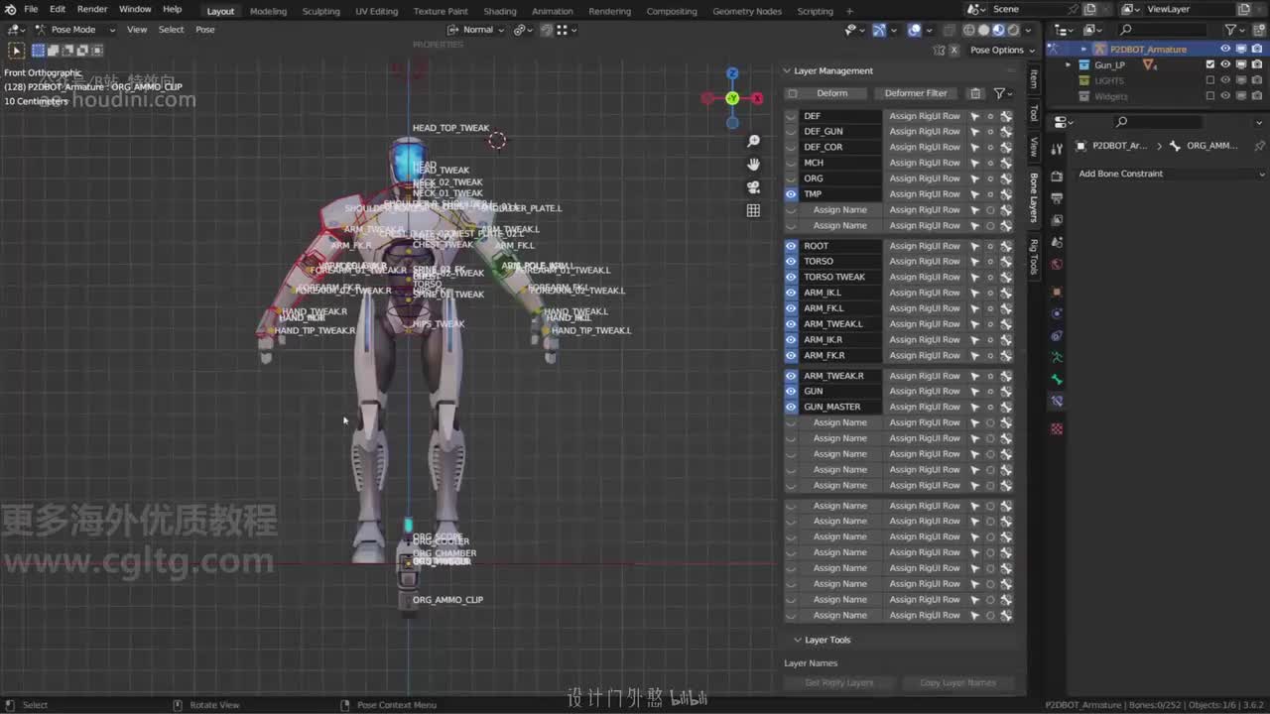
Task: Click Assign RigUI Row for TORSO layer
Action: 925,262
